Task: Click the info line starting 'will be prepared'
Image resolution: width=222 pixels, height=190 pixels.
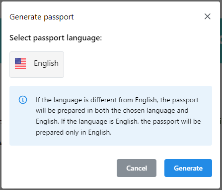Action: coord(112,111)
